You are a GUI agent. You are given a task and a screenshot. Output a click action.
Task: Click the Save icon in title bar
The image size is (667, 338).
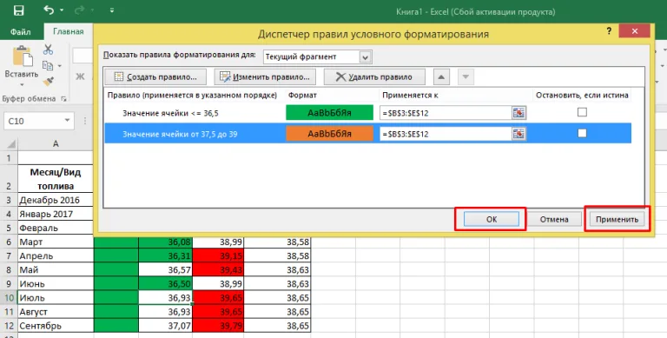tap(19, 10)
